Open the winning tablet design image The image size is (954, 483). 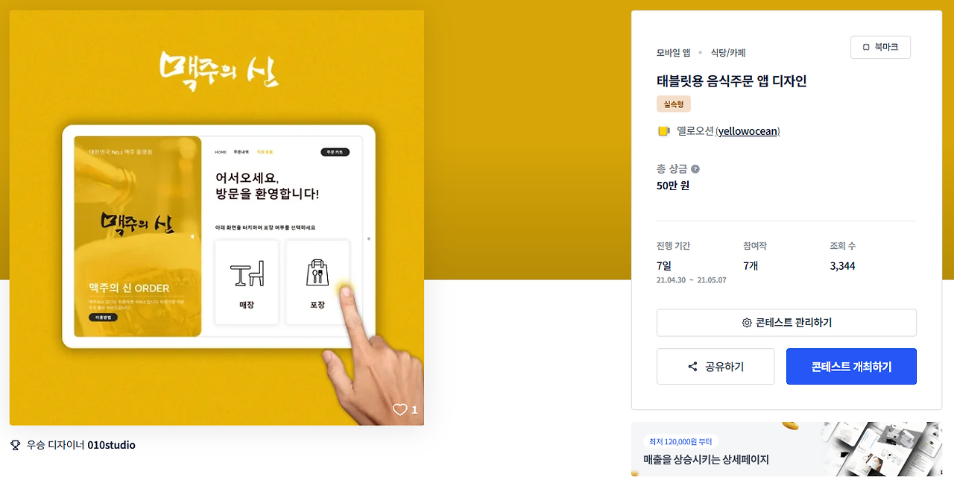tap(217, 218)
